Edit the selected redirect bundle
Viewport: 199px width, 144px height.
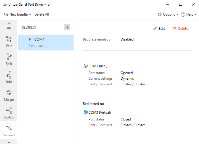[159, 28]
